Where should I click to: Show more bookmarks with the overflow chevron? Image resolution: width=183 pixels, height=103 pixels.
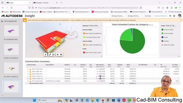click(x=166, y=12)
